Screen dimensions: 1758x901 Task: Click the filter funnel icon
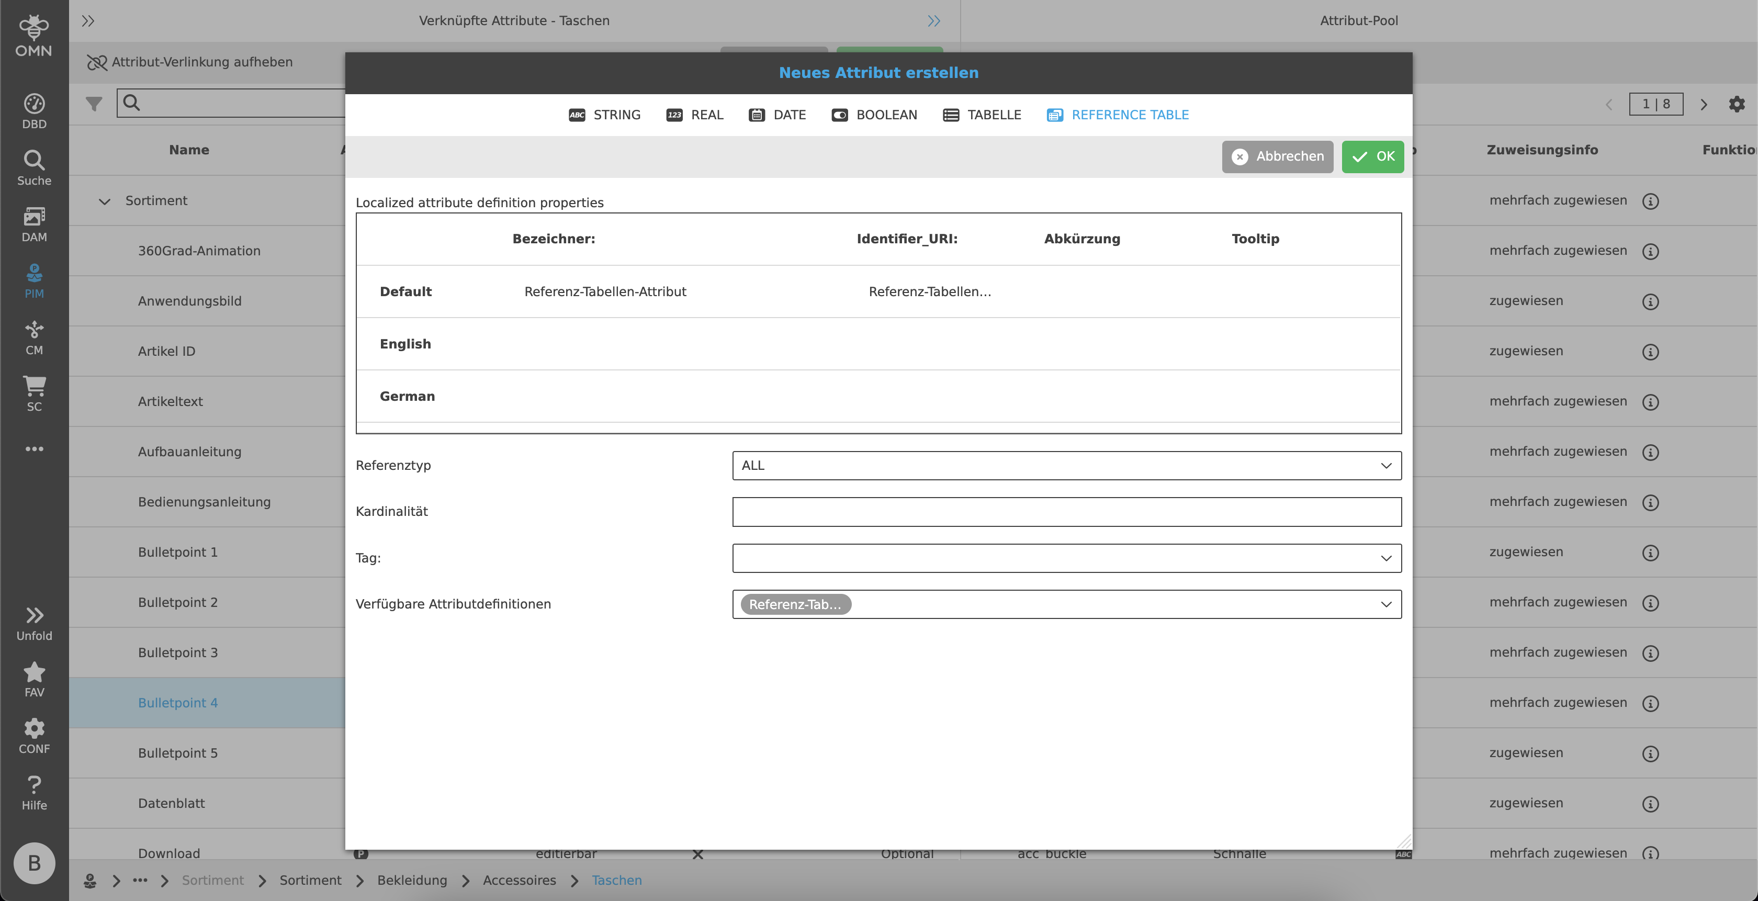tap(94, 104)
